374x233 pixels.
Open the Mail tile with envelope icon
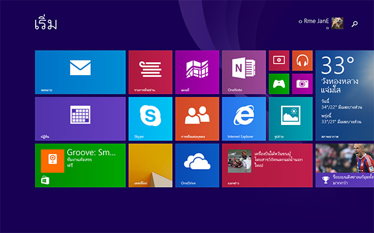[x=80, y=72]
